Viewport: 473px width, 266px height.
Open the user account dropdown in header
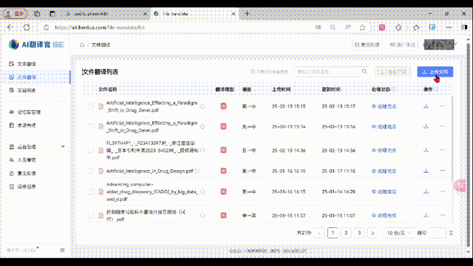click(440, 44)
